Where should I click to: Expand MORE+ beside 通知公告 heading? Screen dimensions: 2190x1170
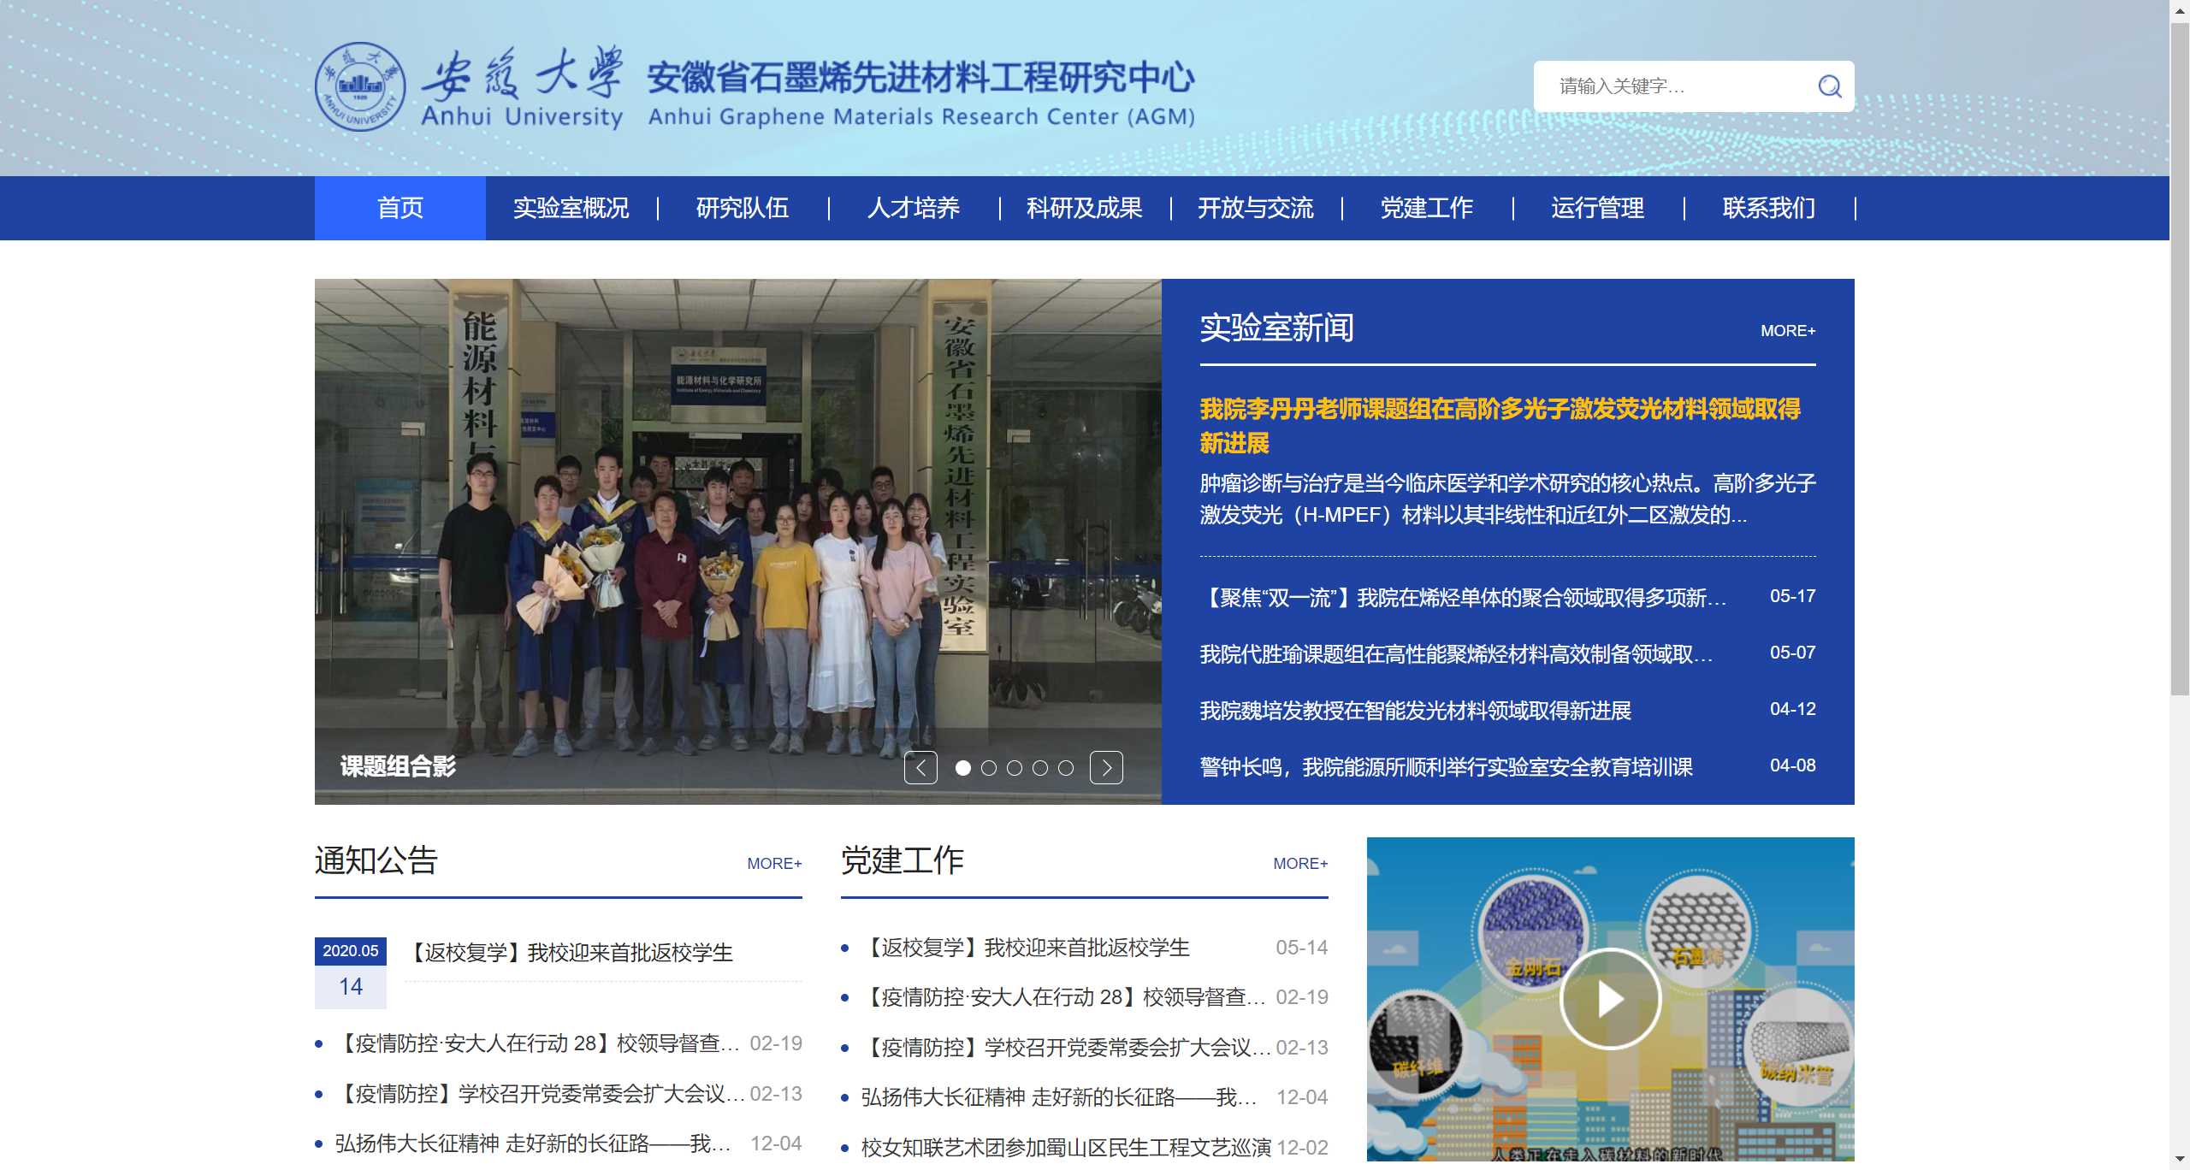pyautogui.click(x=774, y=864)
